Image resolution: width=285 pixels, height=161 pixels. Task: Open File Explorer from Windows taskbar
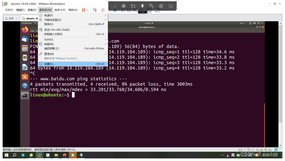(56, 155)
